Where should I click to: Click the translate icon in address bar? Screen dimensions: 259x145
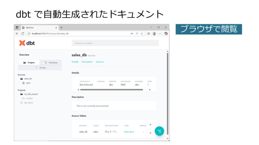point(132,33)
